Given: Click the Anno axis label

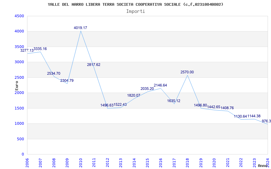Looking at the screenshot, I should [x=263, y=166].
